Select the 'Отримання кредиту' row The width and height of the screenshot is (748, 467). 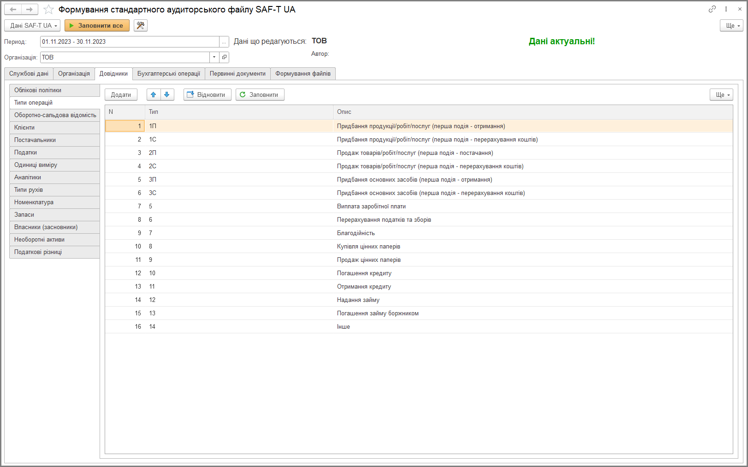[419, 287]
